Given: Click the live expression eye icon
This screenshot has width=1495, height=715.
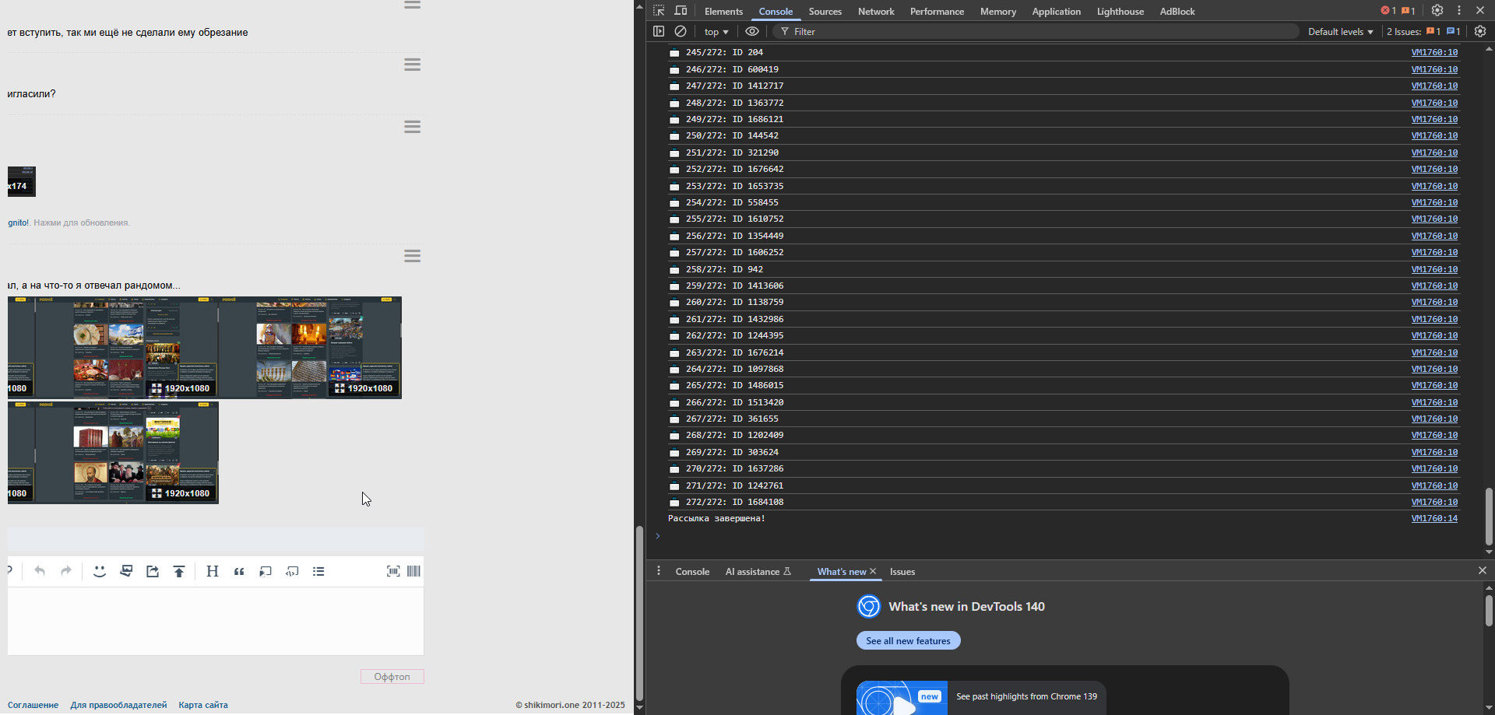Looking at the screenshot, I should (x=751, y=32).
